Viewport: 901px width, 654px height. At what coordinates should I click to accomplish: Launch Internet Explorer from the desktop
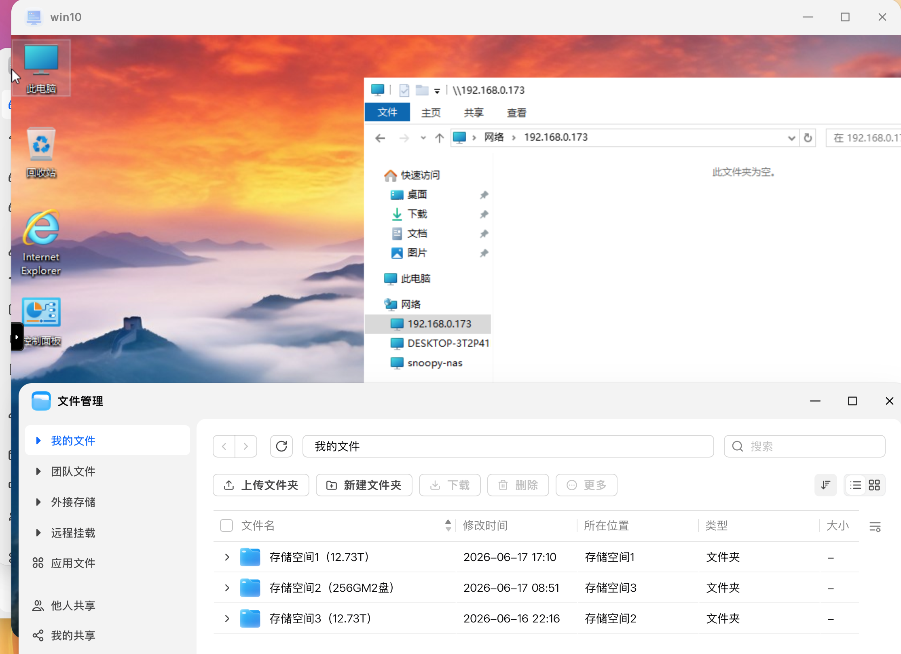tap(41, 243)
